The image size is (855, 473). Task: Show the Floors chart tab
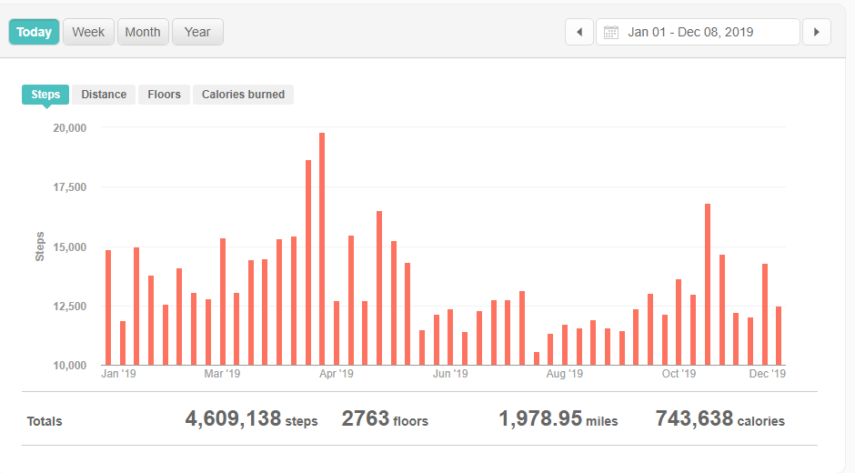click(164, 95)
